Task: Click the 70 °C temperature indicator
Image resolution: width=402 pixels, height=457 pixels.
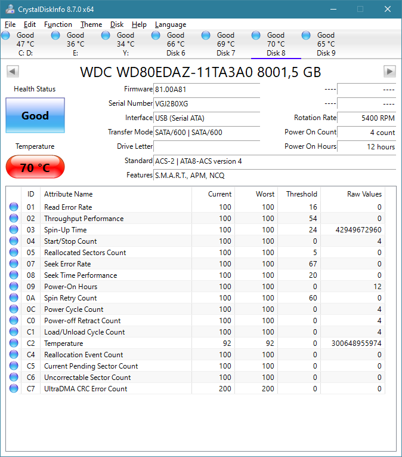Action: pyautogui.click(x=35, y=167)
